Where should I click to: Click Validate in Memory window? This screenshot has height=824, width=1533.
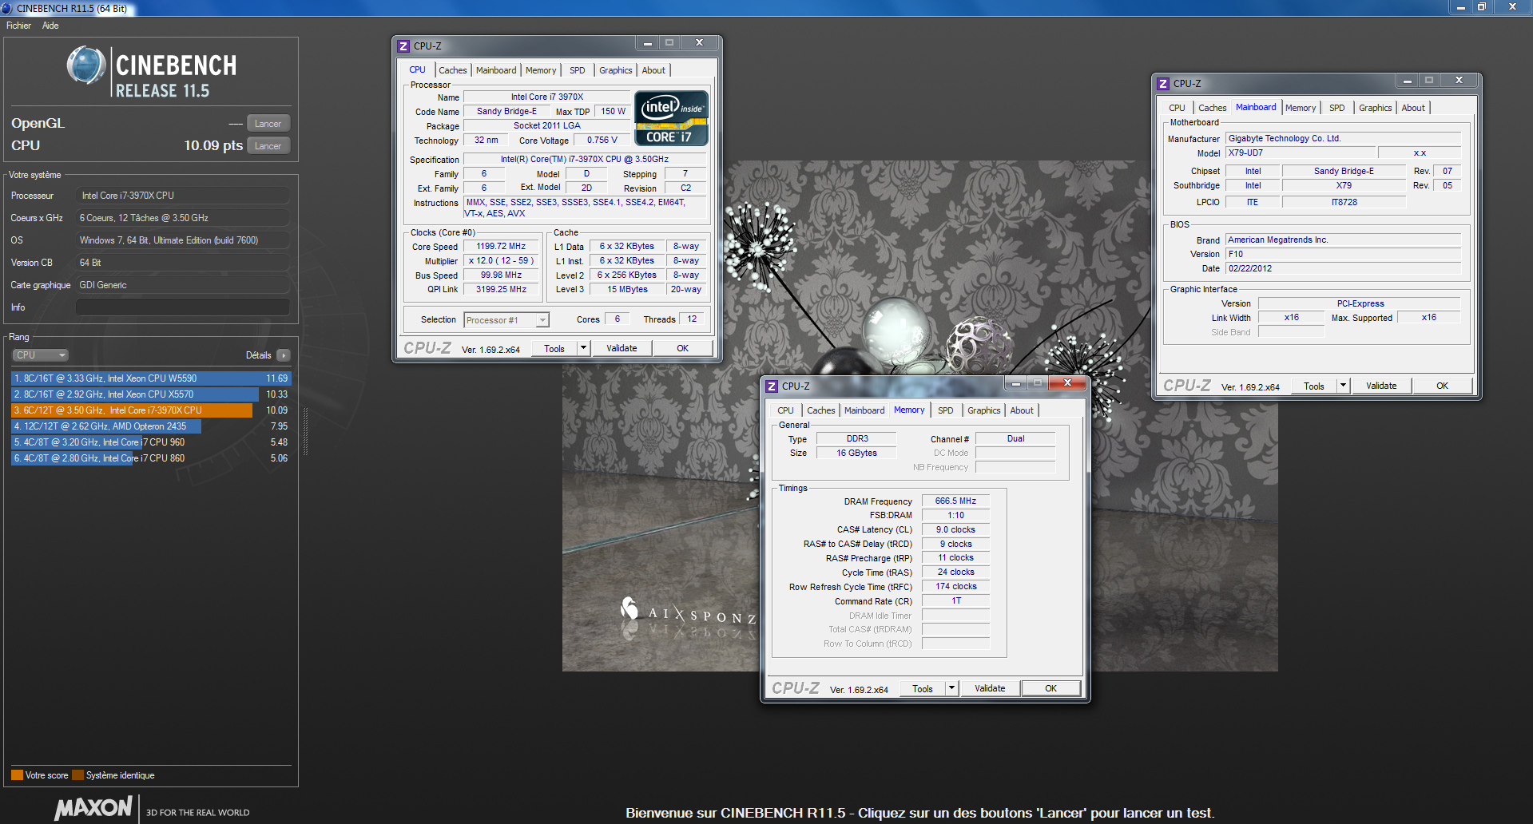[990, 688]
